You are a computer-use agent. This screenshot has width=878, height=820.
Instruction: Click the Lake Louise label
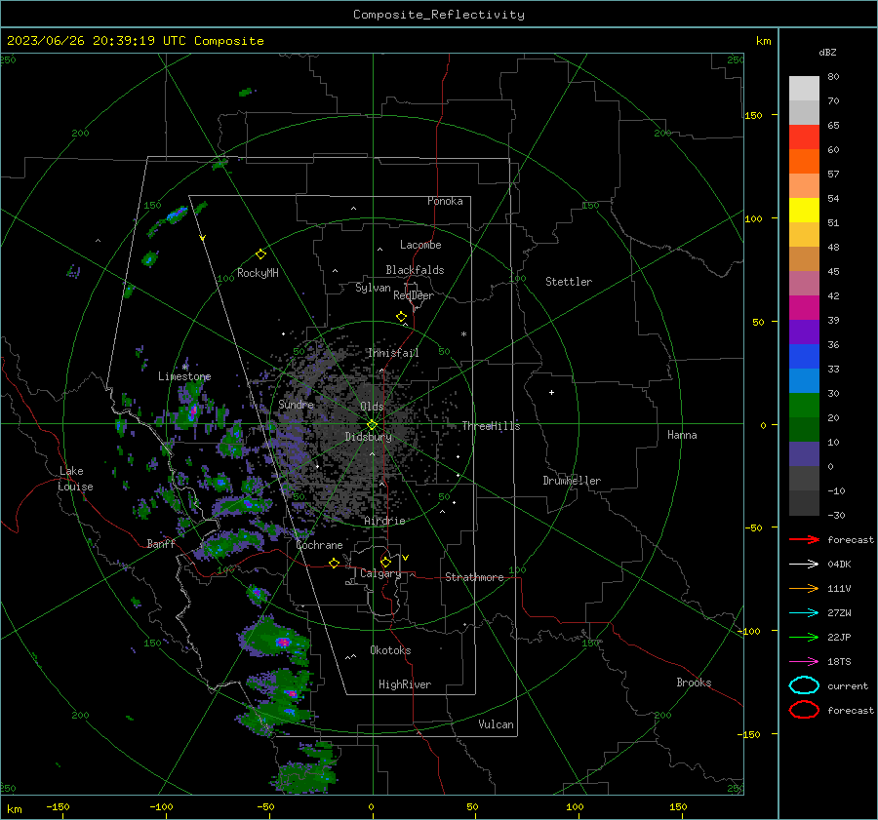pos(75,479)
